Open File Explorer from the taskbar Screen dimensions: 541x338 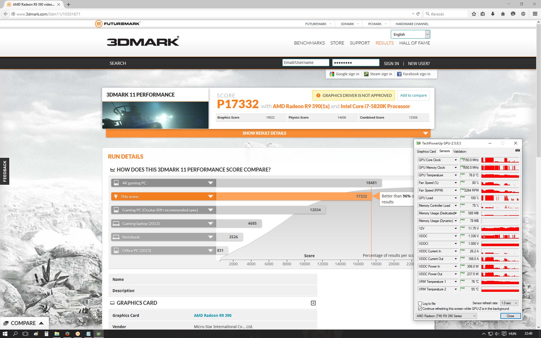coord(57,334)
